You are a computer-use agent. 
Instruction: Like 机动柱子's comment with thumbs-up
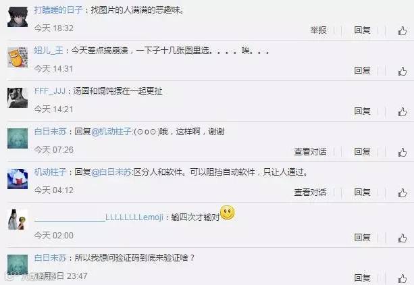click(x=403, y=193)
